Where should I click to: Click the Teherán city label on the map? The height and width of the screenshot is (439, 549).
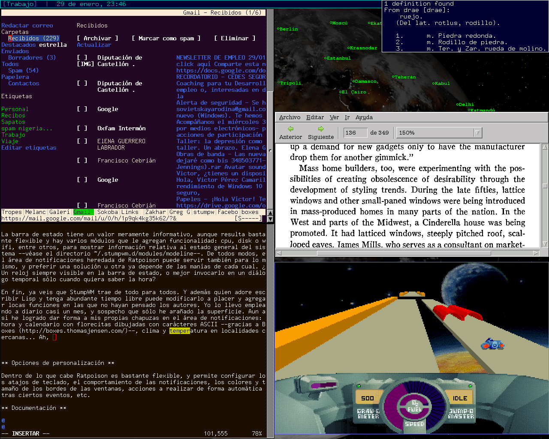(404, 77)
